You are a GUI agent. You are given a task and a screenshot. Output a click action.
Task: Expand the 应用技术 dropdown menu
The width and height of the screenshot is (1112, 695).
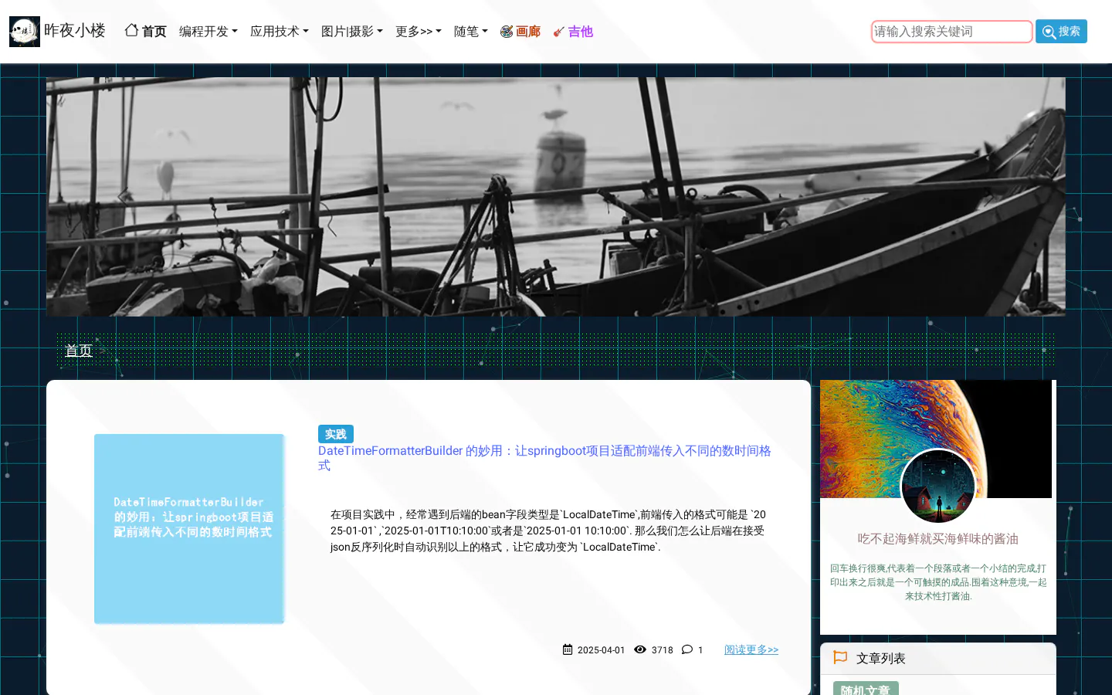pos(280,32)
